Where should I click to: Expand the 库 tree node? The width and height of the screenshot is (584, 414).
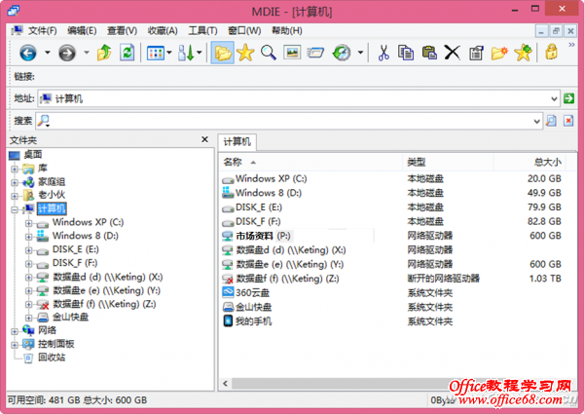pyautogui.click(x=15, y=169)
